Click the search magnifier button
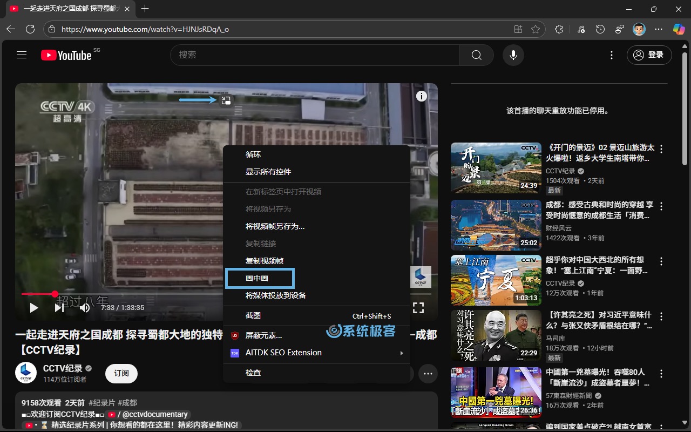The height and width of the screenshot is (432, 691). (476, 55)
